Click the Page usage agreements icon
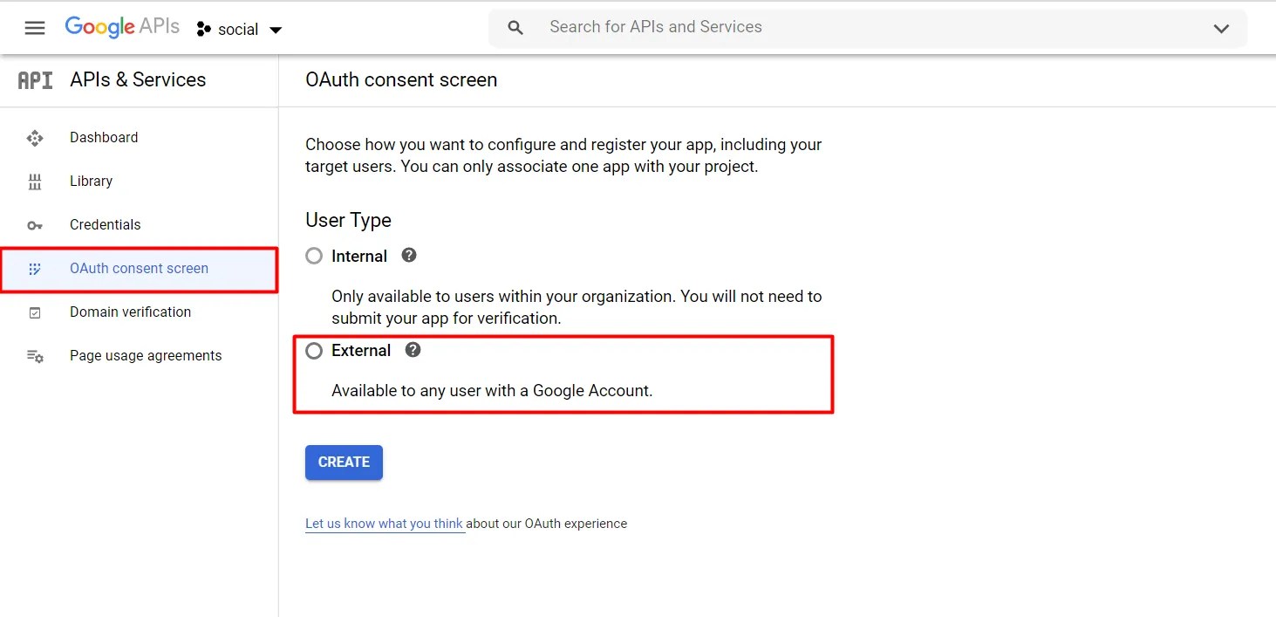The width and height of the screenshot is (1276, 617). point(35,356)
